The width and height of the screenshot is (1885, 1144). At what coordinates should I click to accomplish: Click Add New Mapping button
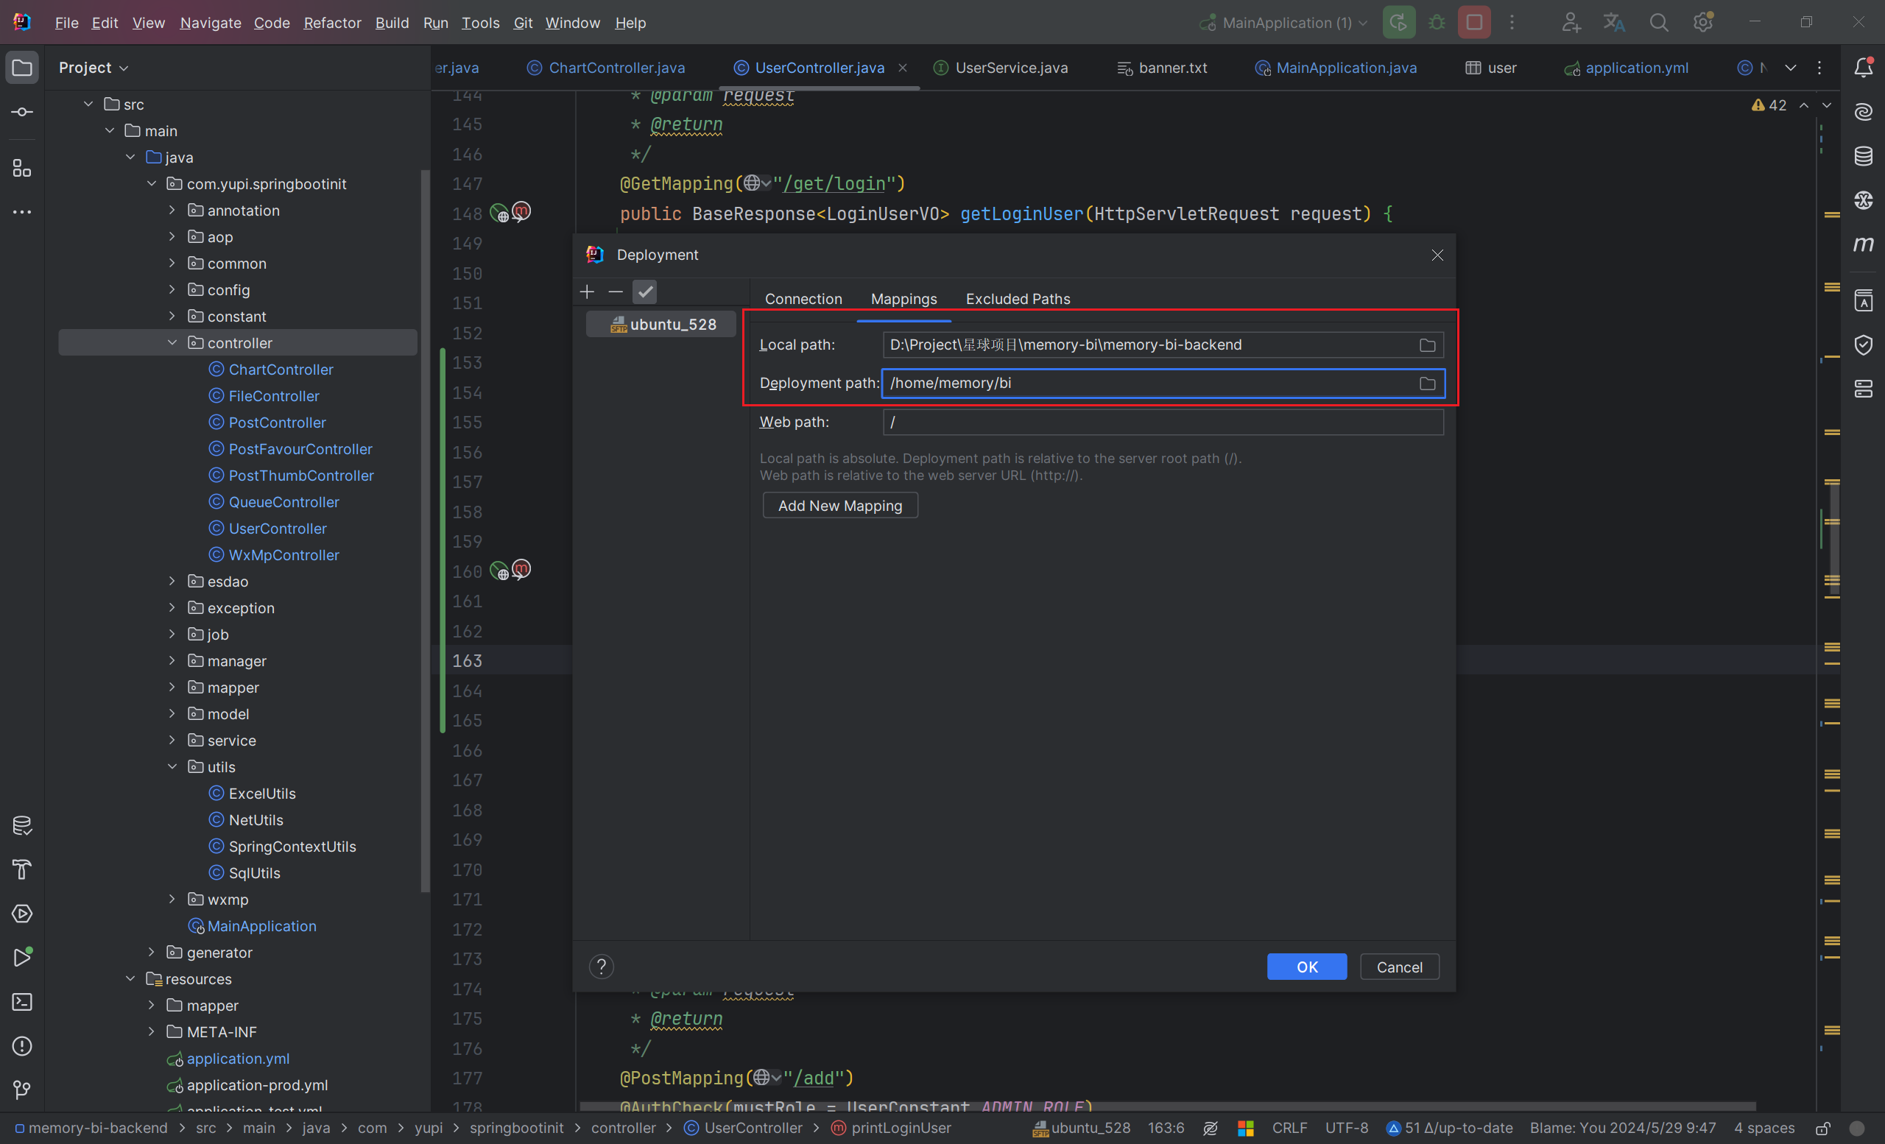(x=839, y=504)
